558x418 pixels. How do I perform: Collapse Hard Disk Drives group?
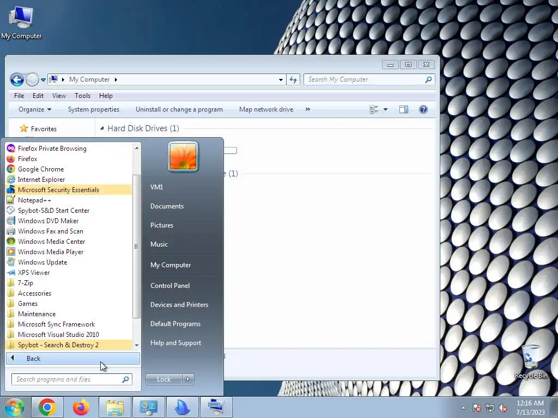pos(102,128)
